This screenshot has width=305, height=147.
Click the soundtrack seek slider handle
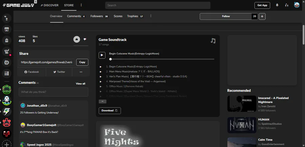110,59
